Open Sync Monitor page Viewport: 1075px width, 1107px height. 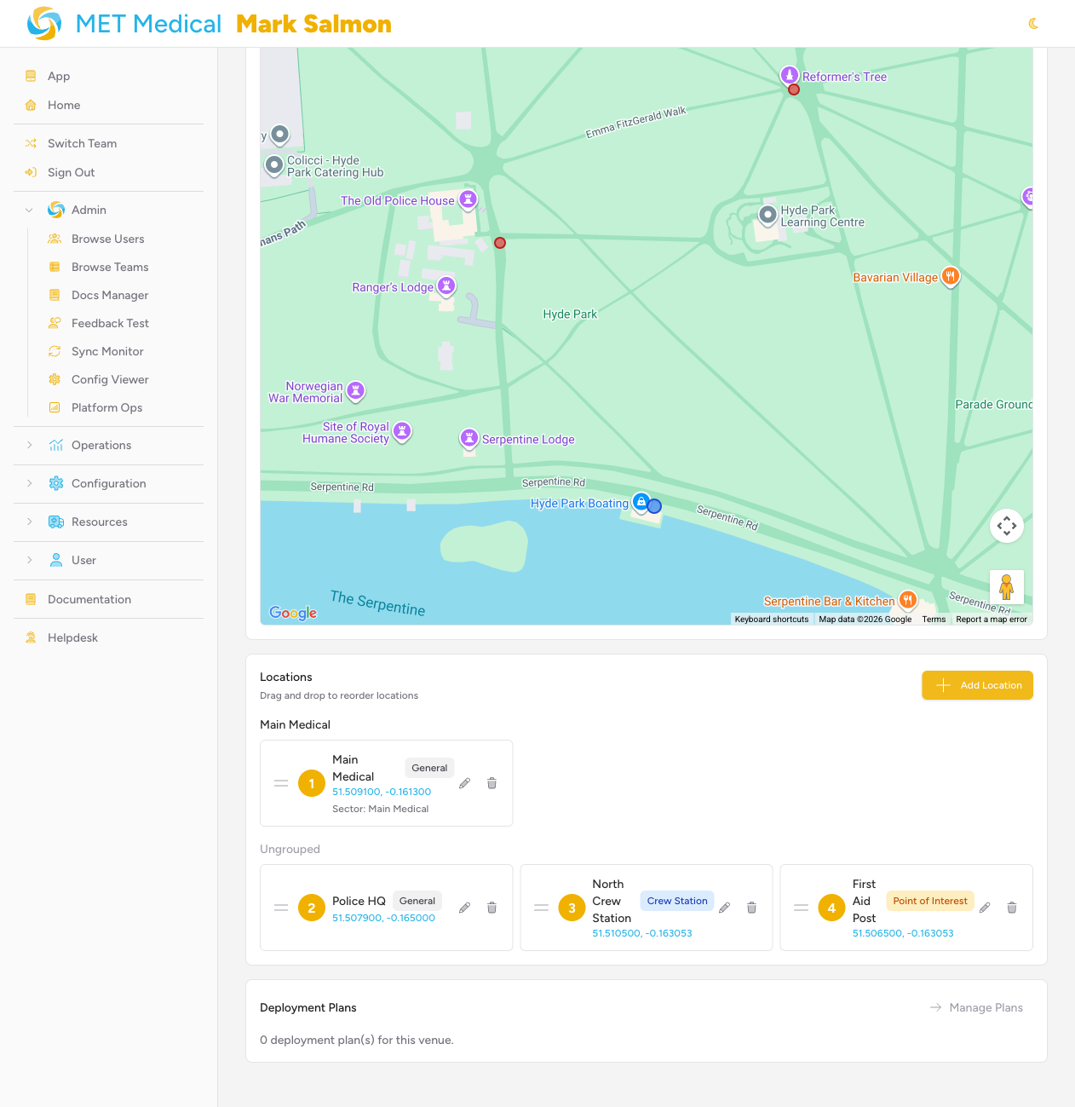pyautogui.click(x=107, y=351)
